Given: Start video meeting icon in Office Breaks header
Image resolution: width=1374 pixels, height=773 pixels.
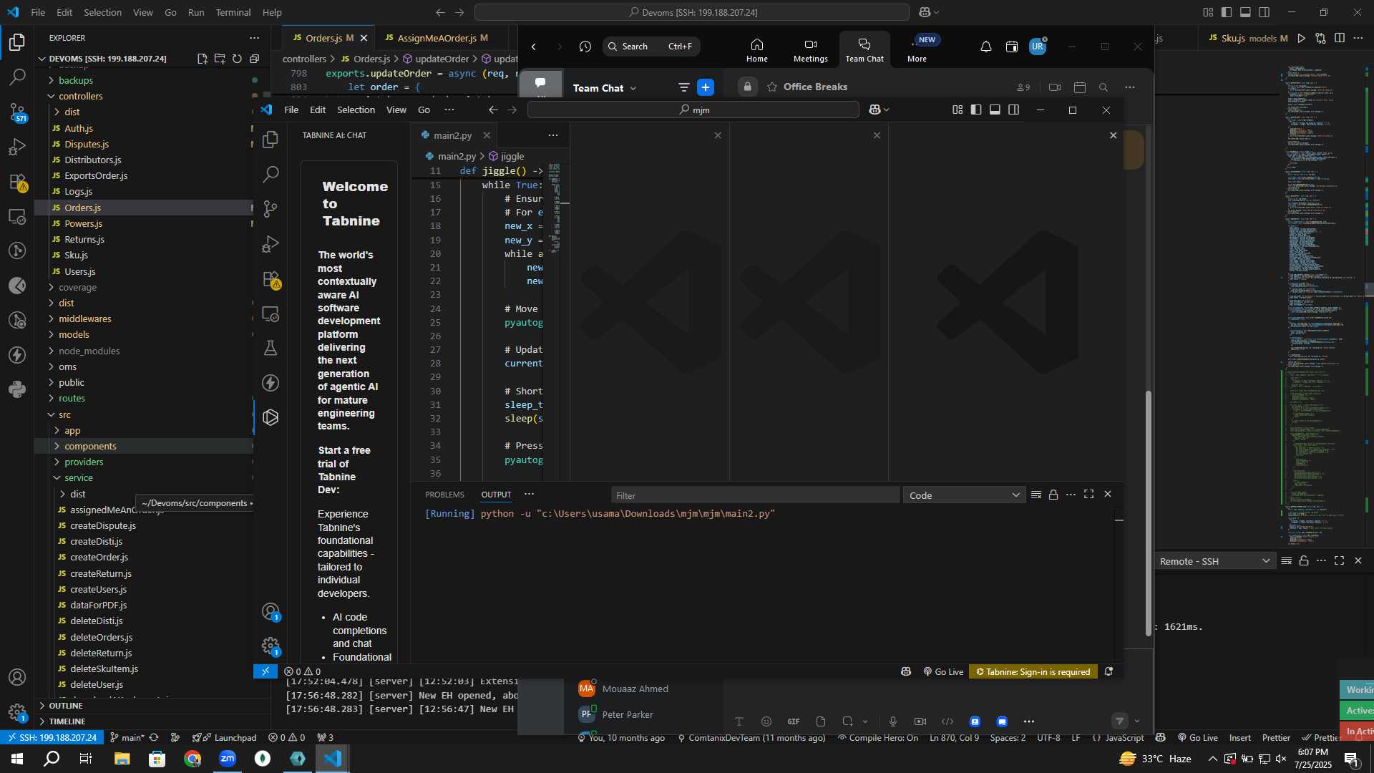Looking at the screenshot, I should coord(1054,87).
